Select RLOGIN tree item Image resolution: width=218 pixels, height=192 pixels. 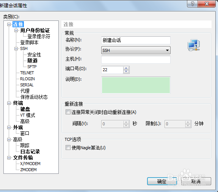tap(27, 79)
